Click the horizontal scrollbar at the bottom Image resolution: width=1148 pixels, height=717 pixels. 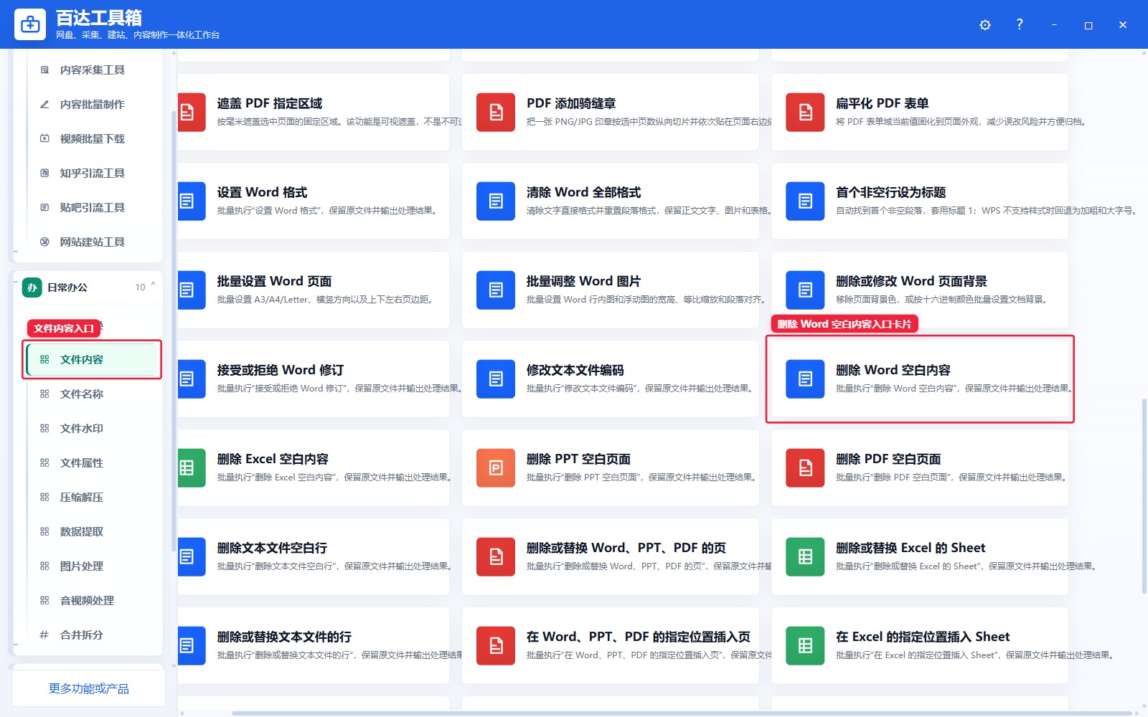click(x=682, y=713)
